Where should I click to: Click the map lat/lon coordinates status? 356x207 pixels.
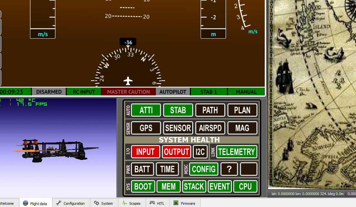(307, 194)
